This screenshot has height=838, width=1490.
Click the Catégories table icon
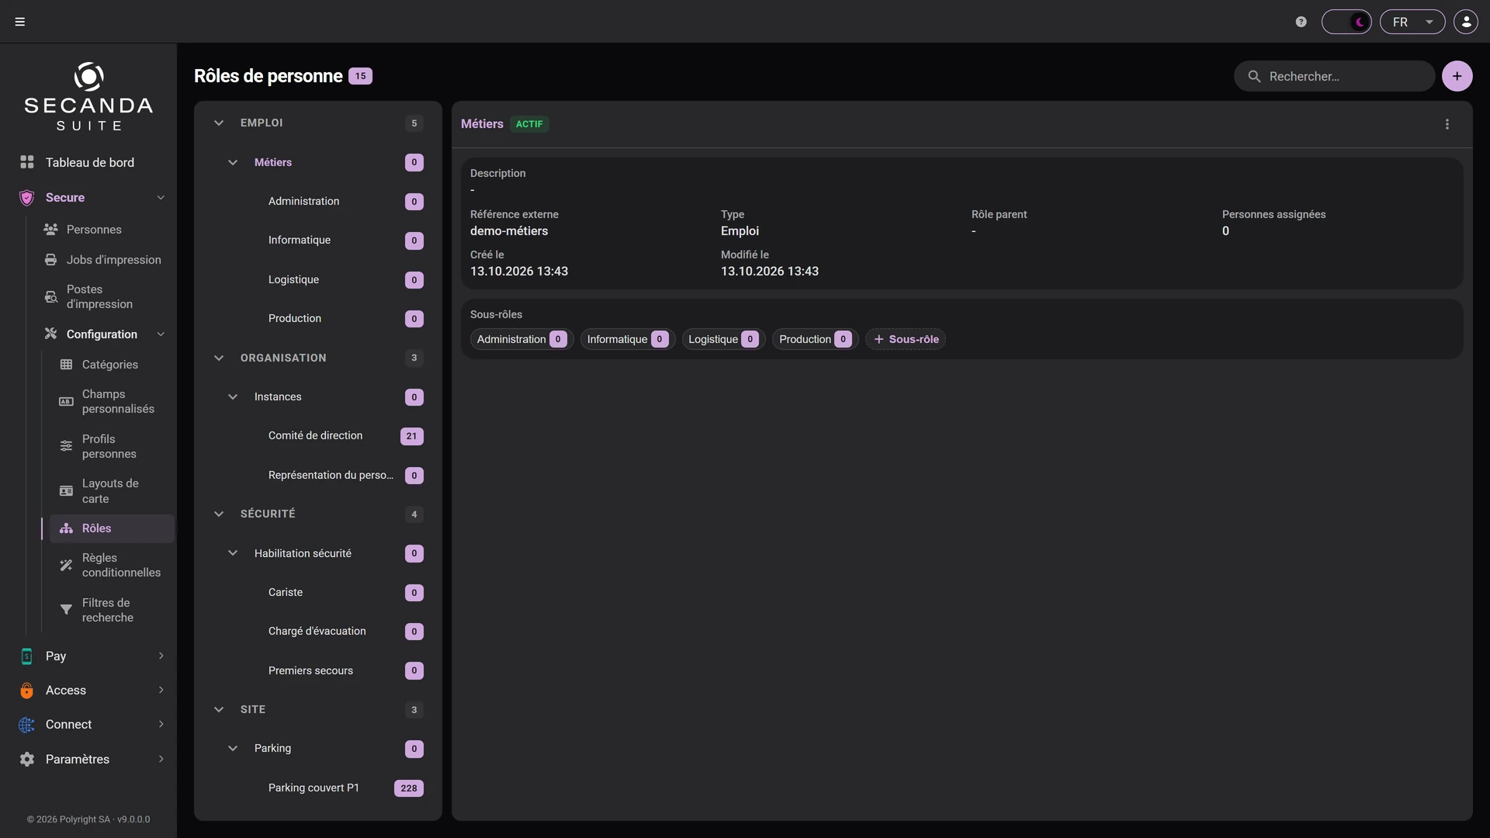click(66, 365)
